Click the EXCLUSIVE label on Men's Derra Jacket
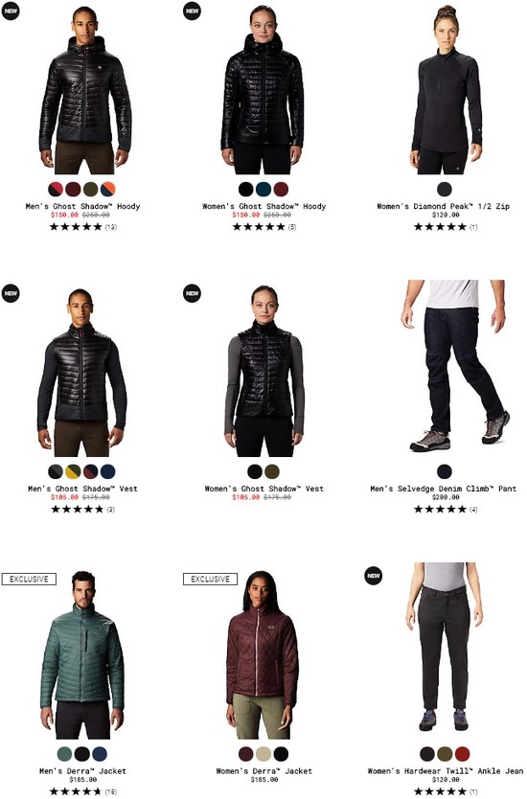Screen dimensions: 527x799 (29, 579)
